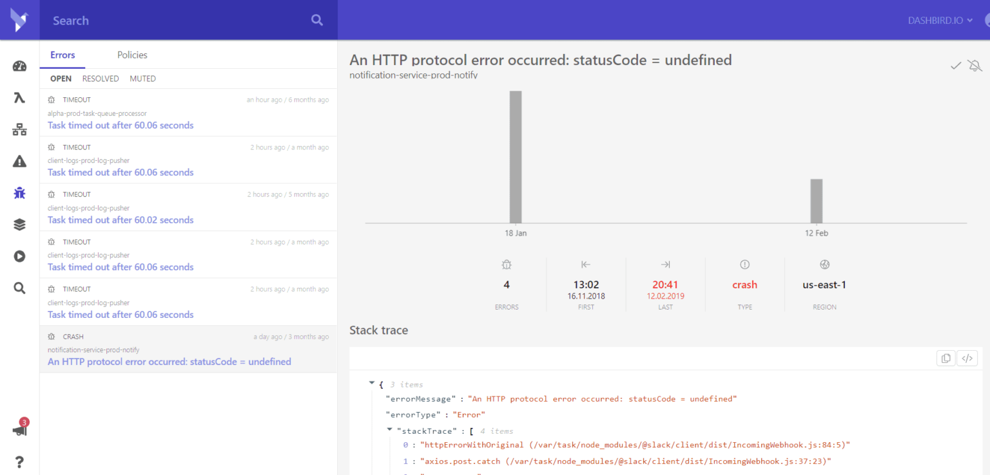Mark error resolved with the checkmark
The width and height of the screenshot is (990, 475).
coord(956,65)
